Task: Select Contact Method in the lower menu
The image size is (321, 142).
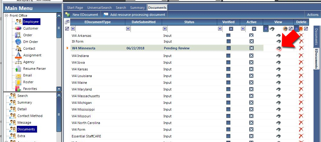Action: (x=30, y=116)
